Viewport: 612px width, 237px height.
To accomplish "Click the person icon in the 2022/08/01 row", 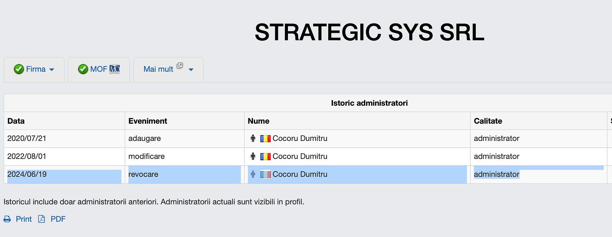I will click(x=253, y=156).
